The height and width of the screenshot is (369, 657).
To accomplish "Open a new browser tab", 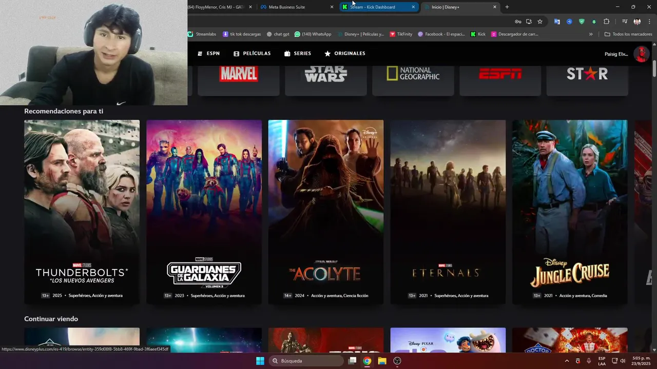I will tap(507, 7).
